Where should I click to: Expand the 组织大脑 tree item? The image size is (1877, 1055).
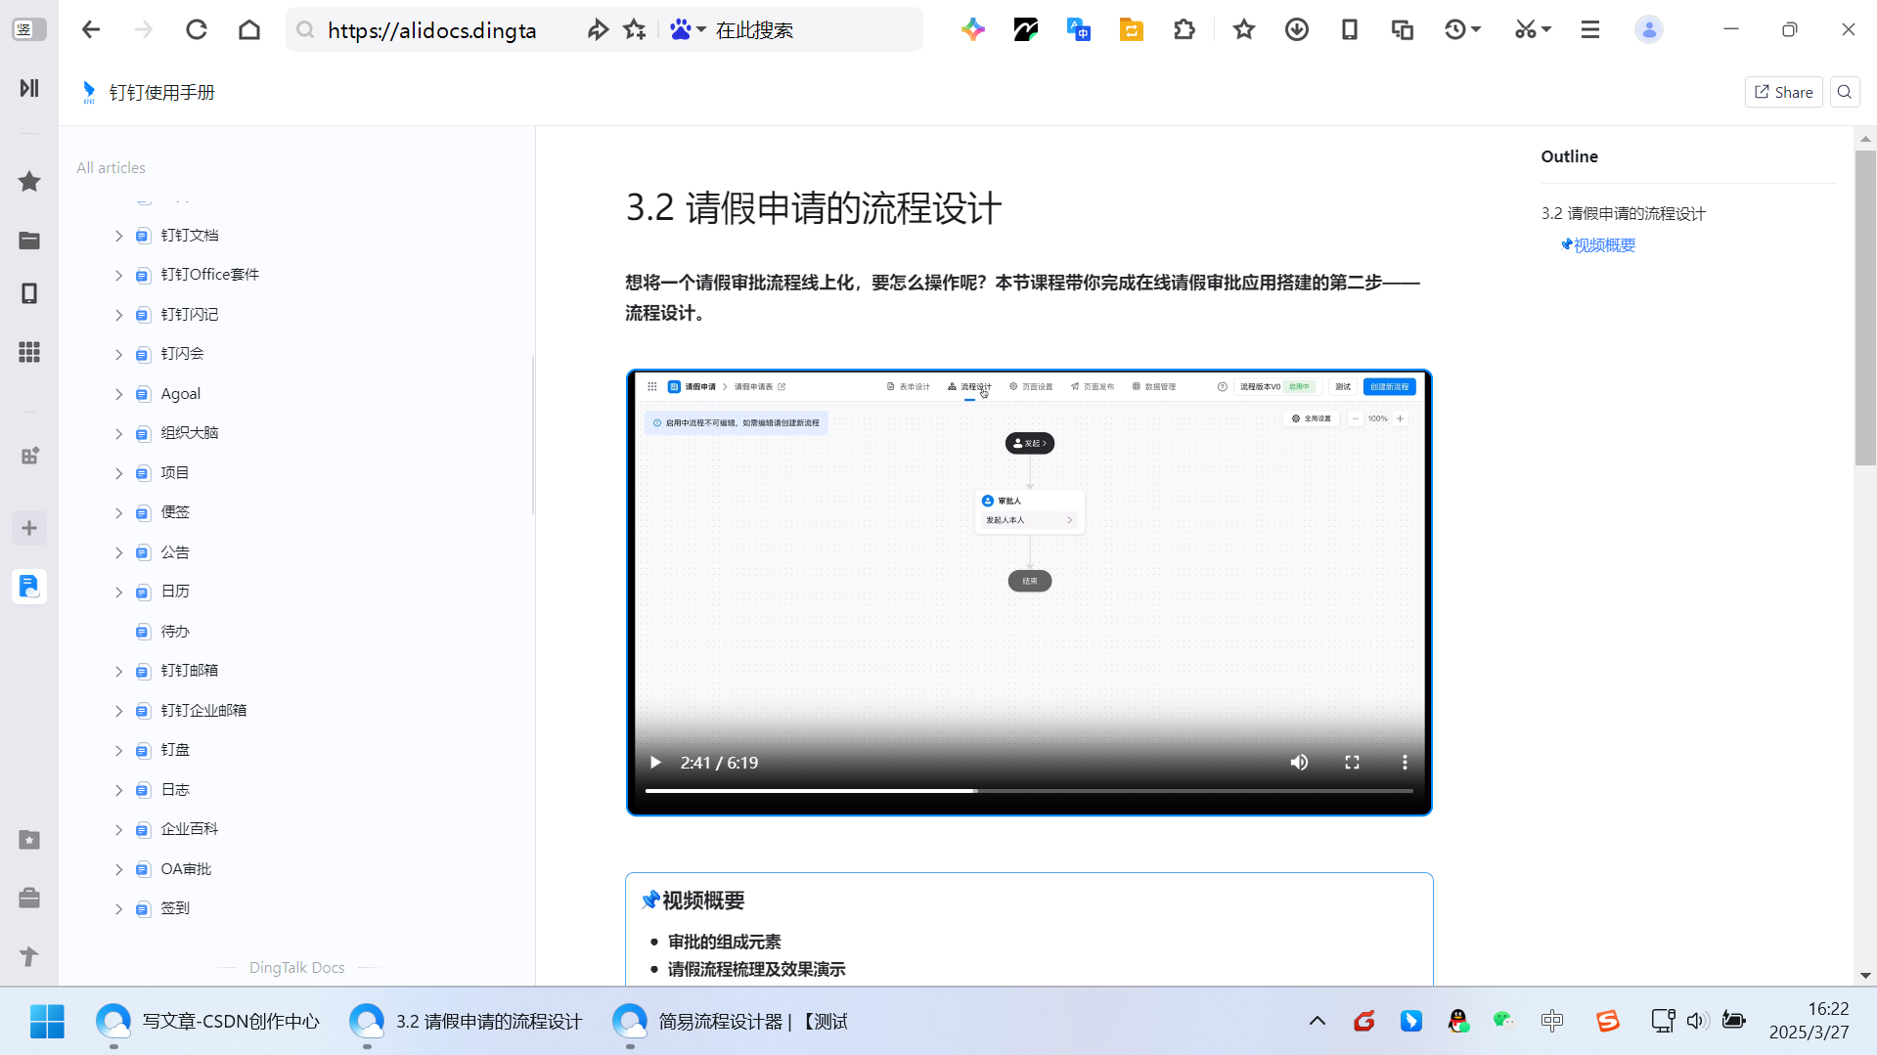tap(118, 433)
